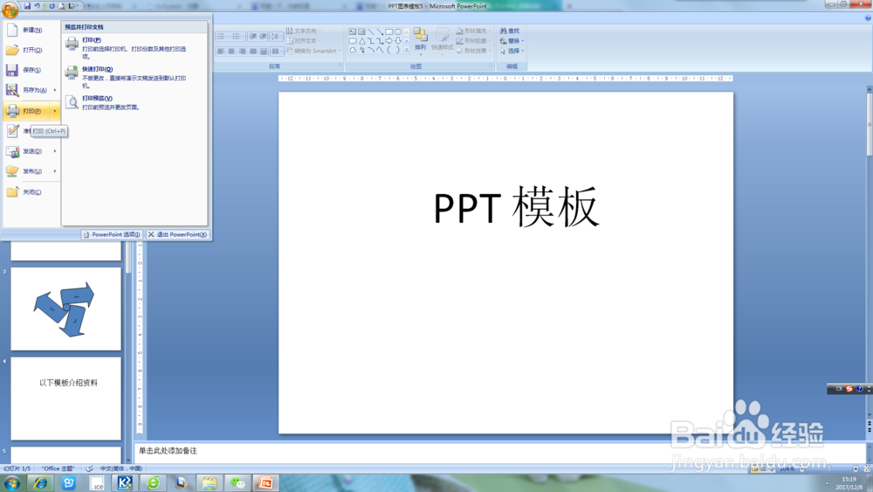Viewport: 873px width, 492px height.
Task: Click the 选择 select button
Action: tap(512, 51)
